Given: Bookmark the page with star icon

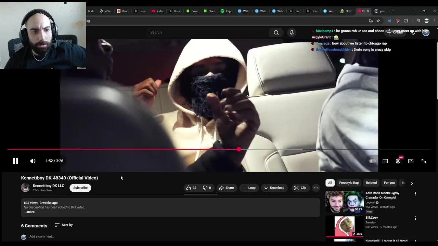Looking at the screenshot, I should (378, 21).
